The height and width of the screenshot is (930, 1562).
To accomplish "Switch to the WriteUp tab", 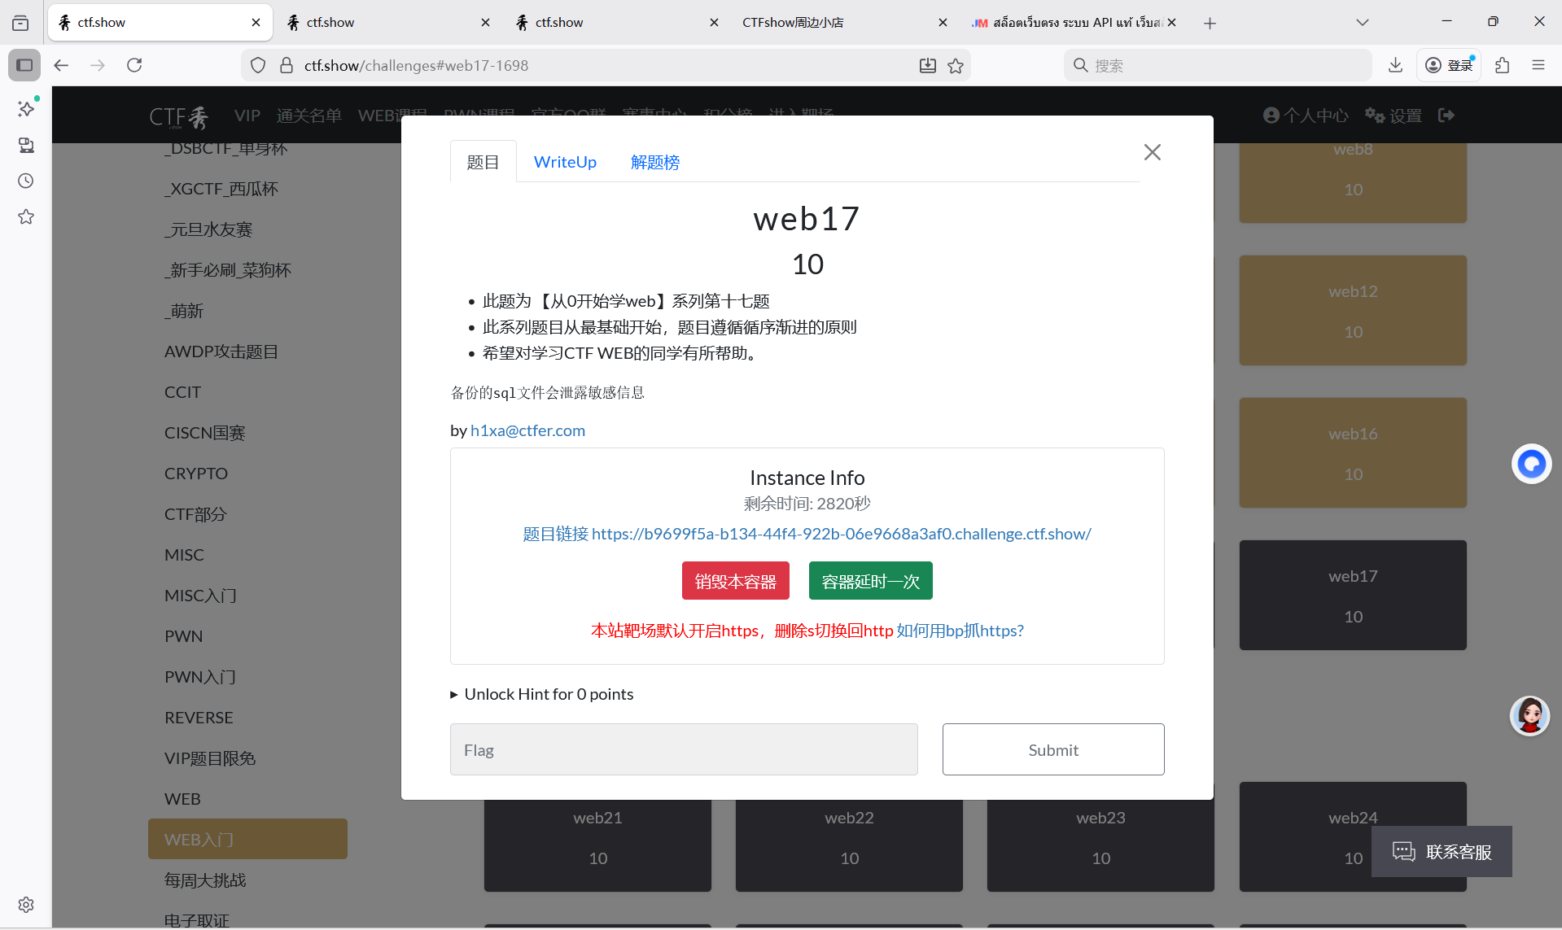I will point(565,162).
